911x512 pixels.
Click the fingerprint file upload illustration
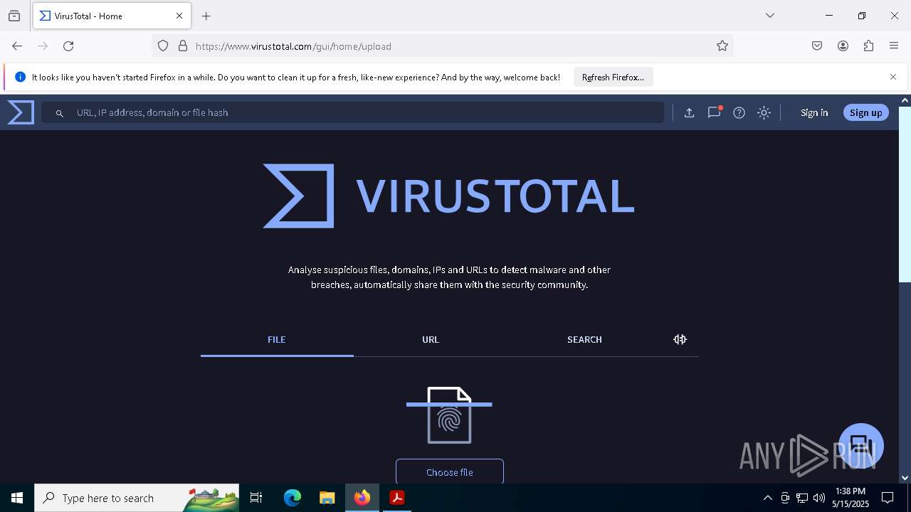coord(449,415)
